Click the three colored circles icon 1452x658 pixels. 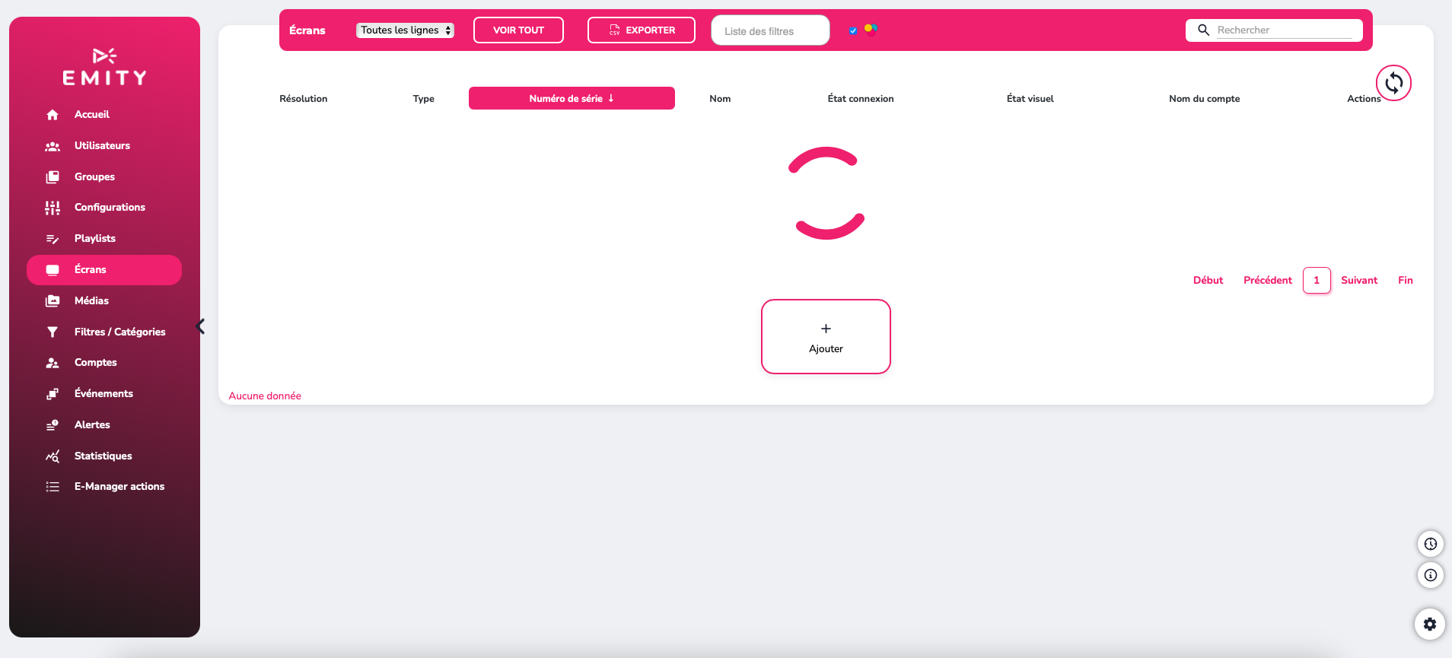tap(871, 30)
